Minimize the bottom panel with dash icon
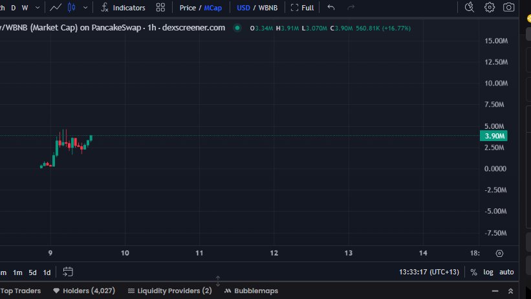Viewport: 531px width, 299px height. (495, 291)
